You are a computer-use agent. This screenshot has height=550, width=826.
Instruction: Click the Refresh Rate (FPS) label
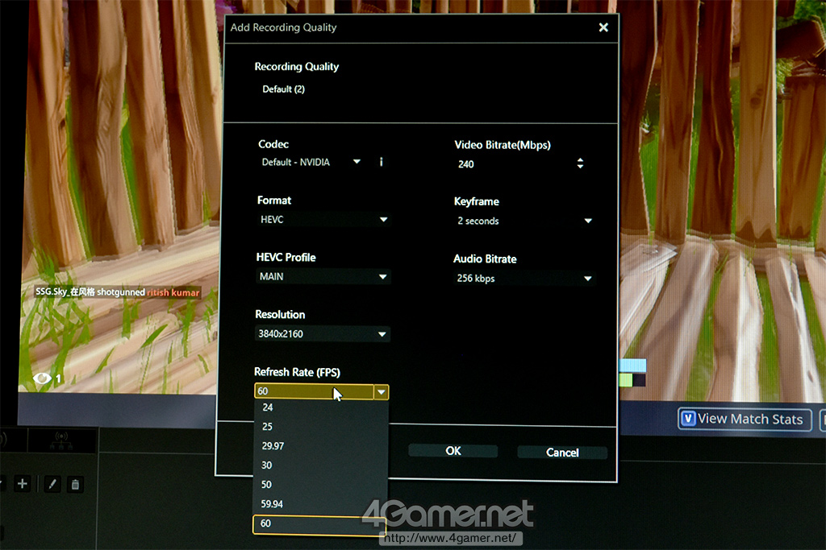pos(297,372)
